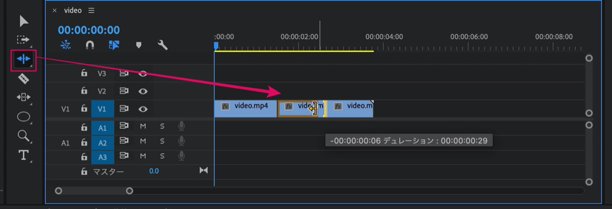This screenshot has height=209, width=612.
Task: Toggle V1 source patching indicator
Action: pos(65,108)
